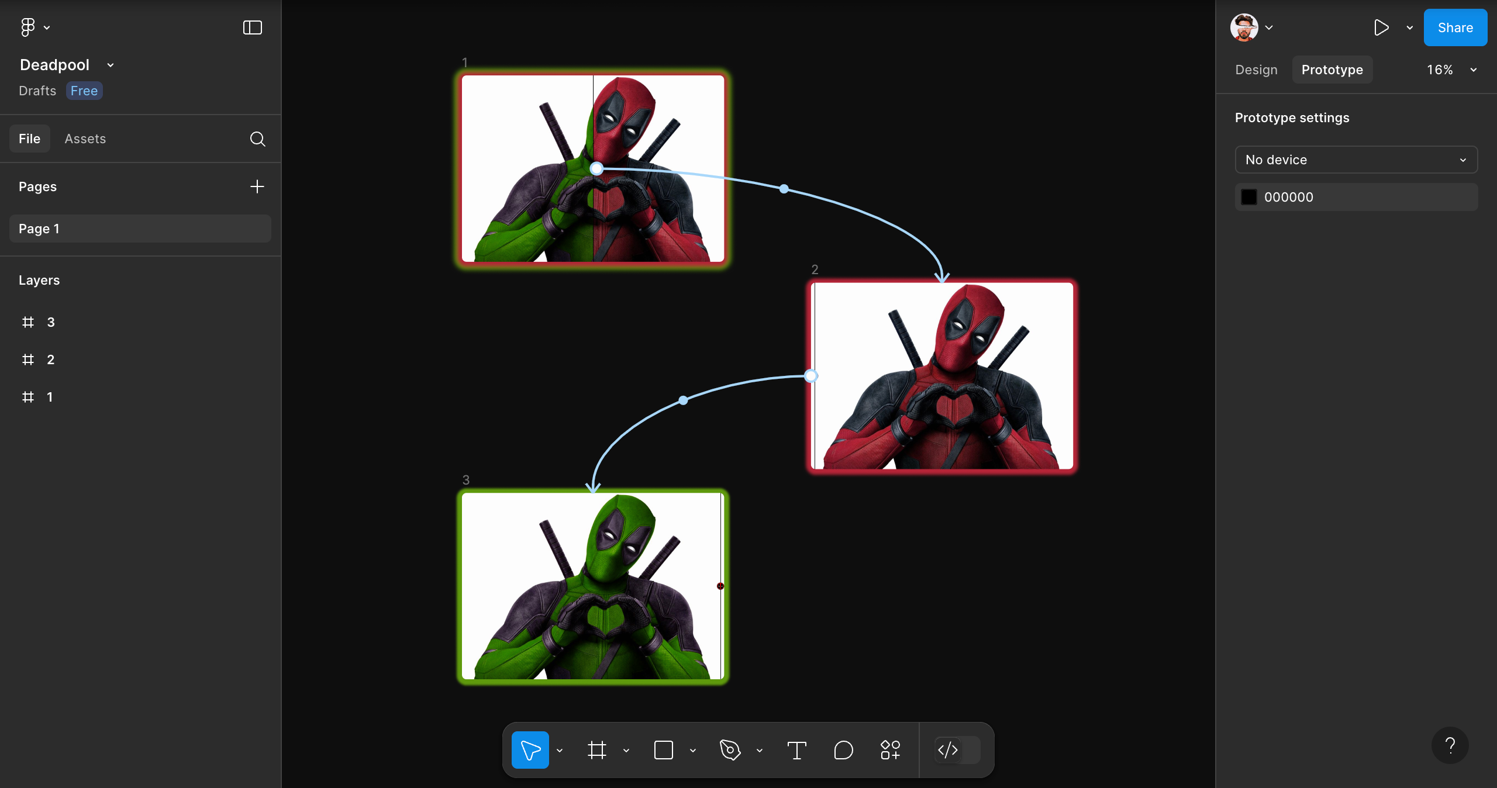The width and height of the screenshot is (1497, 788).
Task: Select the Text tool
Action: click(796, 750)
